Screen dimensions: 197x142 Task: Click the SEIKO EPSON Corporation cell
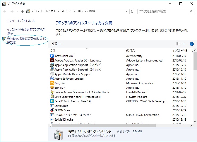click(x=143, y=115)
